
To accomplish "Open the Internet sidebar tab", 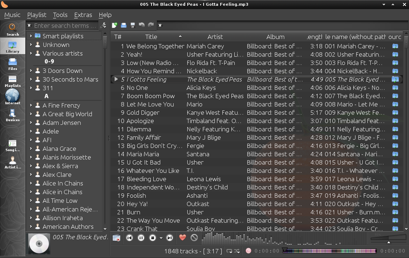I will coord(13,97).
